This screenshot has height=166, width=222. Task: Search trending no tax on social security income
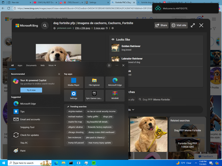[x=101, y=112]
